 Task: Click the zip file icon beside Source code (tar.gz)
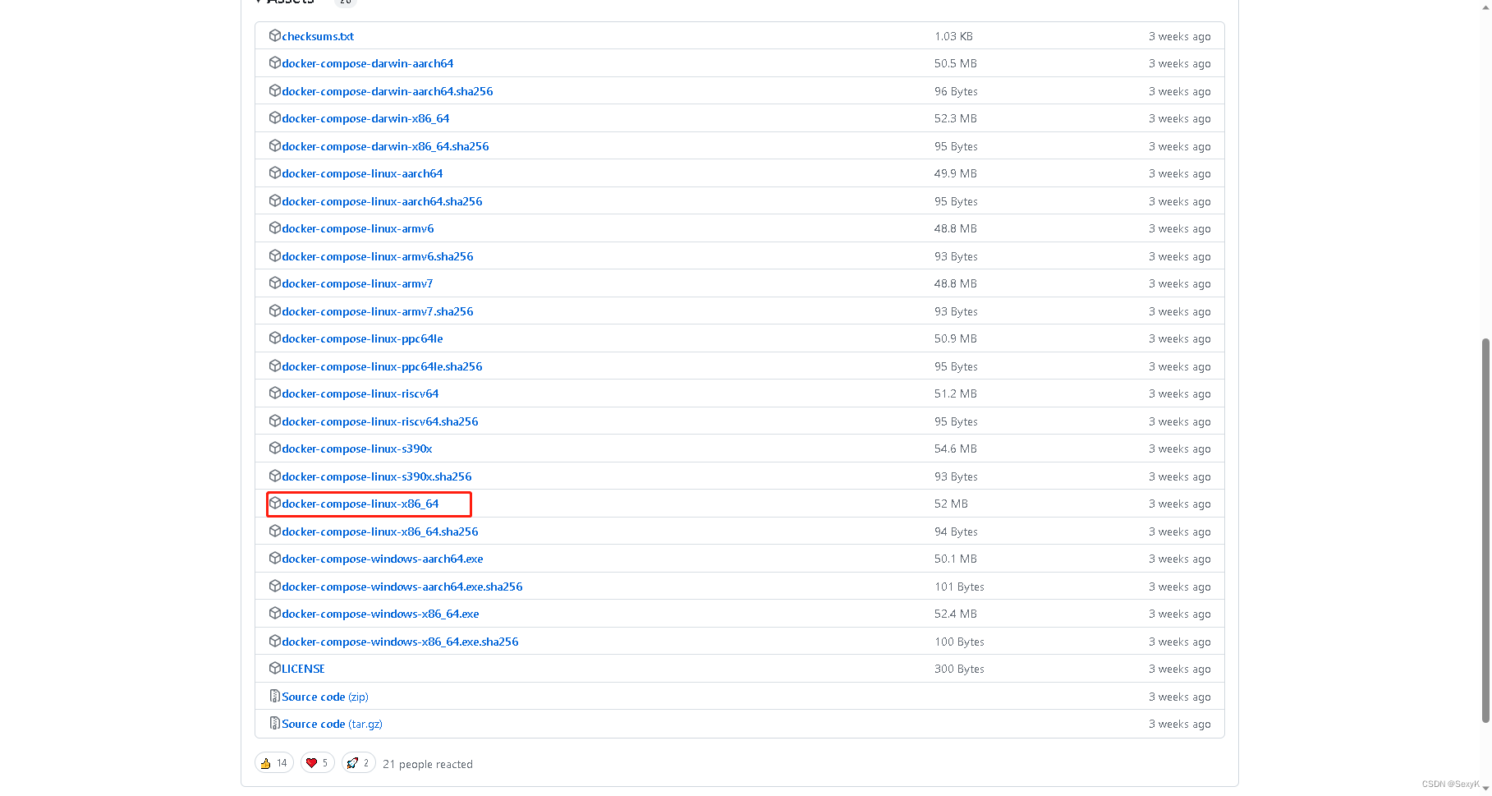[275, 723]
